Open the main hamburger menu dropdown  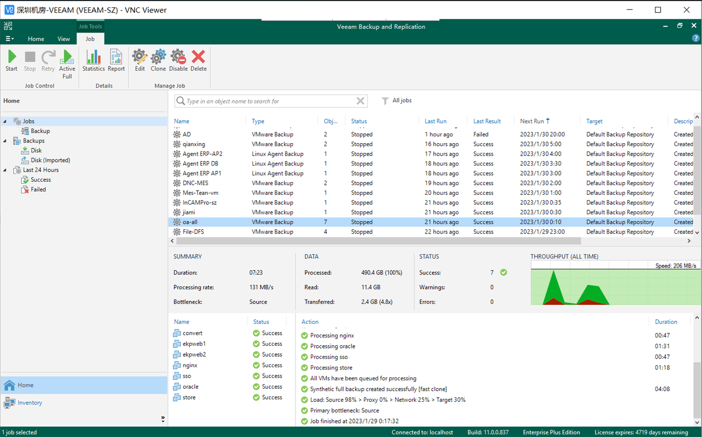10,39
